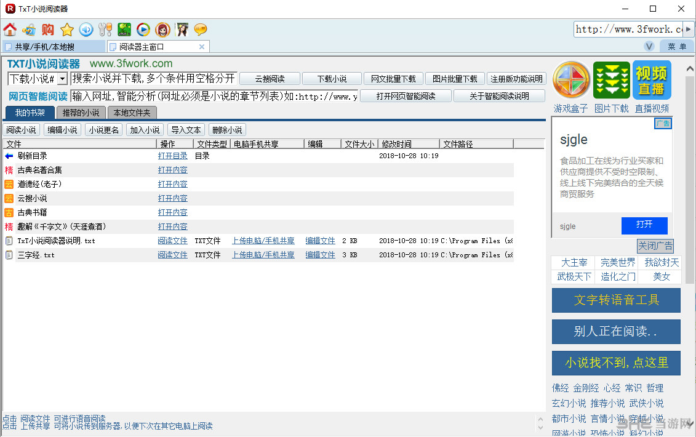Expand the V dropdown near 菜单
The image size is (696, 437).
point(649,46)
